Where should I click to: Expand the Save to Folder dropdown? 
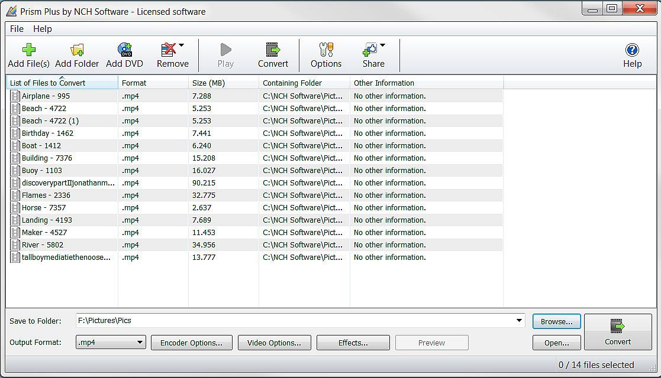519,321
